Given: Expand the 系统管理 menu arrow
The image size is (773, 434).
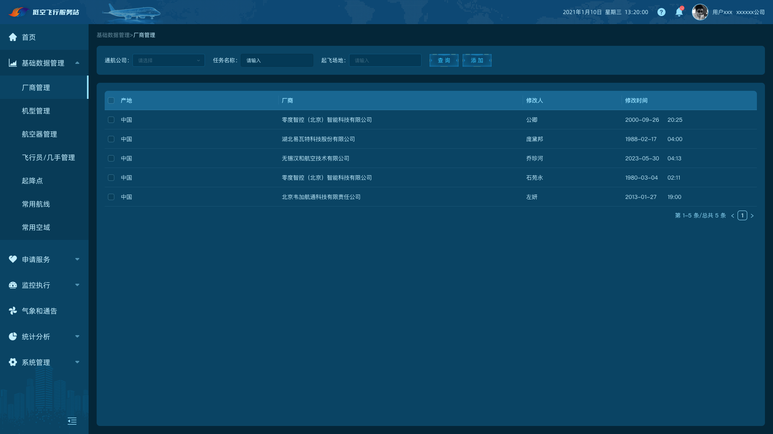Looking at the screenshot, I should (77, 362).
